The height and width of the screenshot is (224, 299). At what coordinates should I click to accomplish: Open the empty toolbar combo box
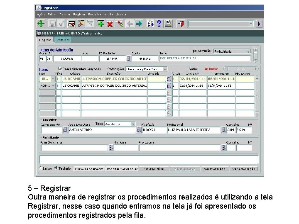click(x=221, y=24)
